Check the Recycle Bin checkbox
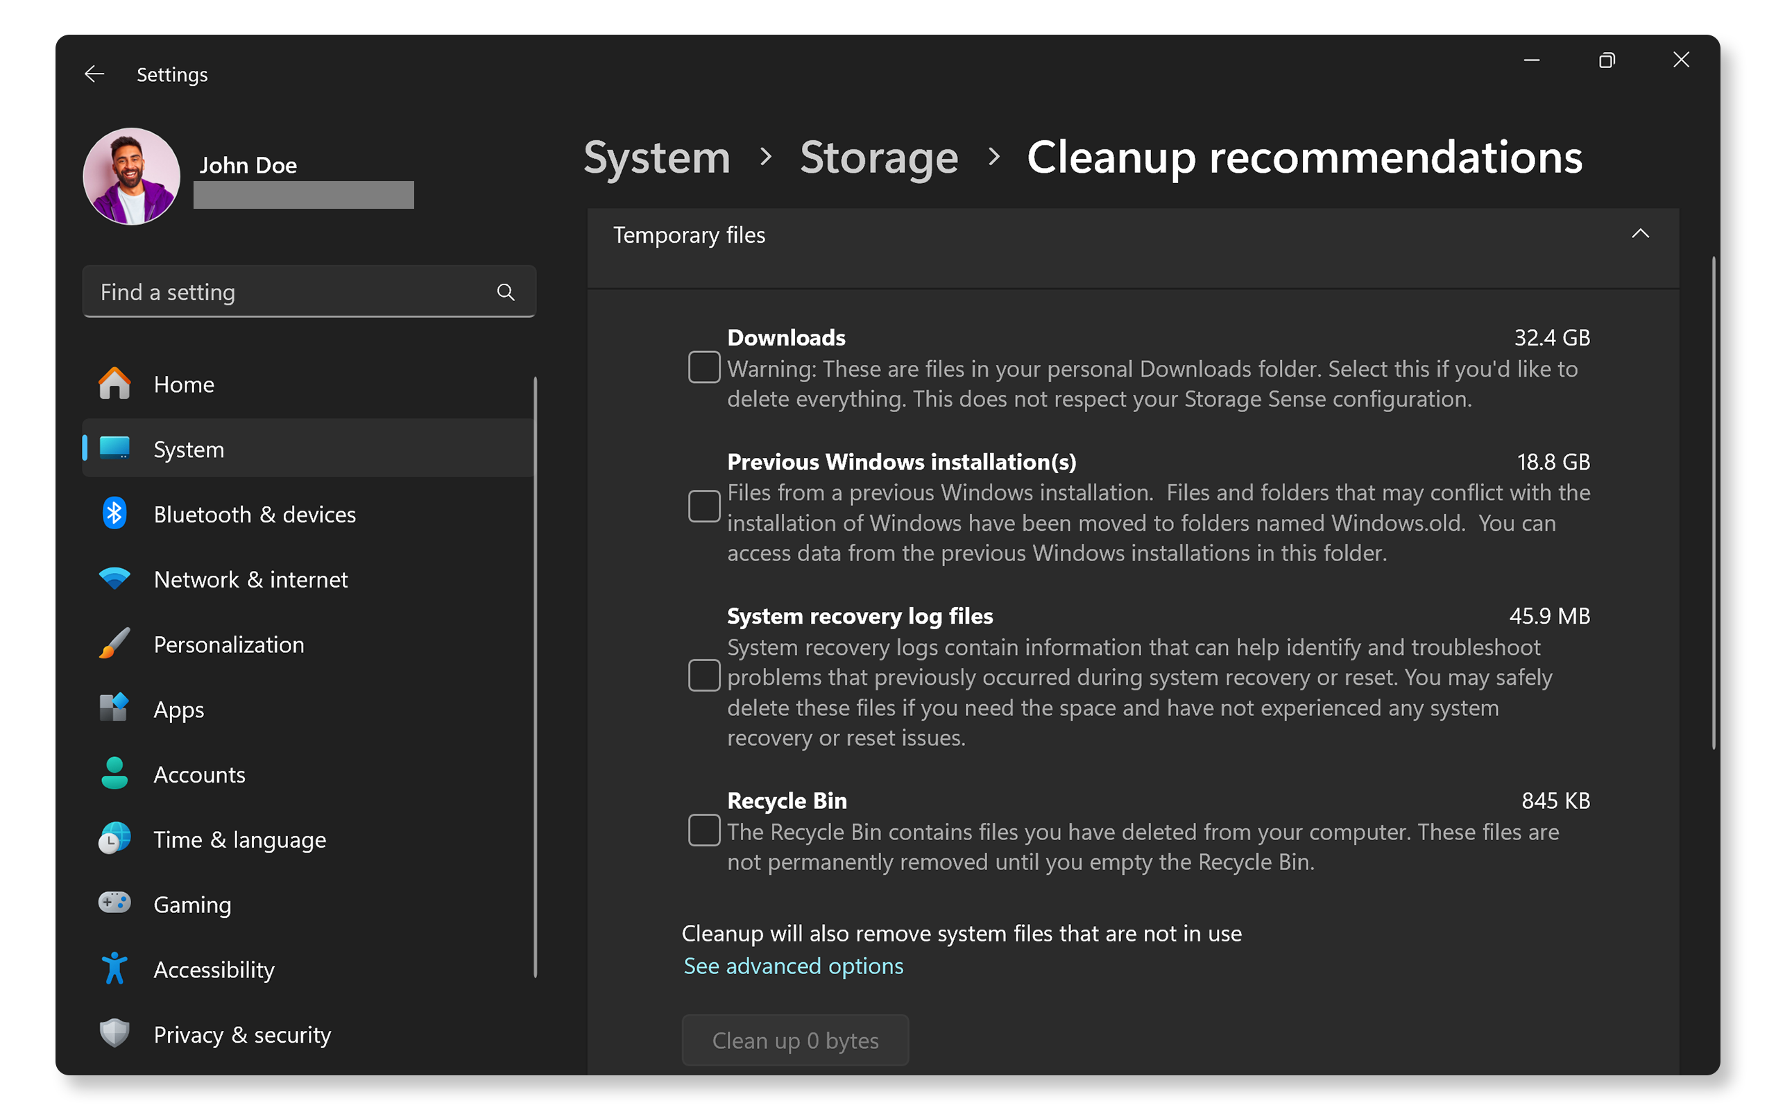The image size is (1776, 1110). [x=703, y=830]
